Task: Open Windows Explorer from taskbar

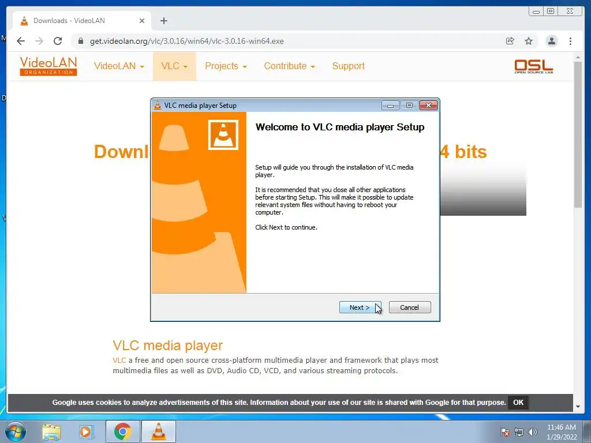Action: [x=51, y=432]
